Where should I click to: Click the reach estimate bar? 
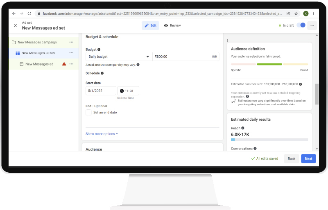pyautogui.click(x=269, y=140)
